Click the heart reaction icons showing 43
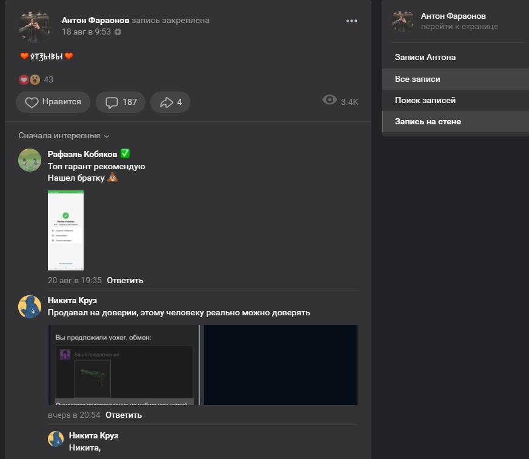 pyautogui.click(x=29, y=79)
